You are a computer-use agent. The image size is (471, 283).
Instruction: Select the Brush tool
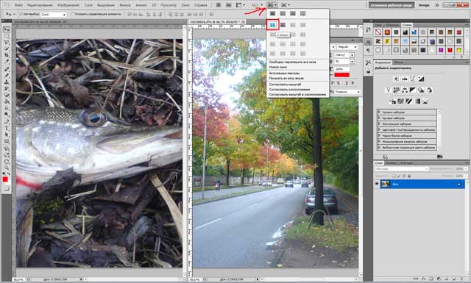click(x=6, y=75)
